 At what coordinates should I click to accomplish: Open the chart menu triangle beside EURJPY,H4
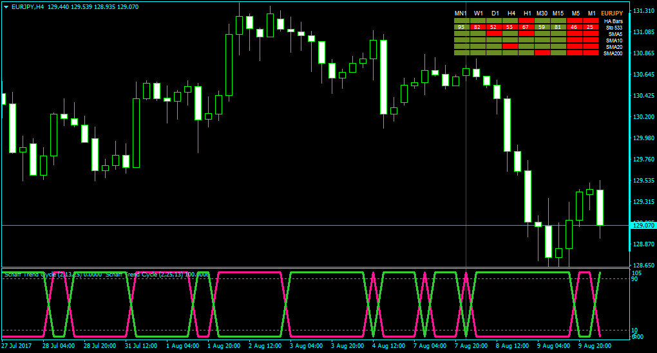tap(6, 7)
